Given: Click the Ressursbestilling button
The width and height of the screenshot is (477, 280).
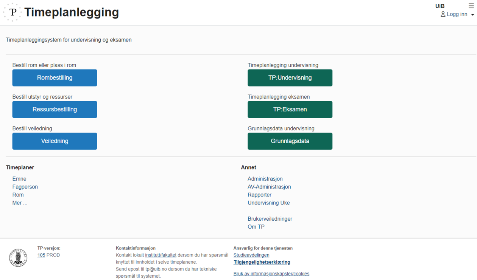Looking at the screenshot, I should [55, 110].
